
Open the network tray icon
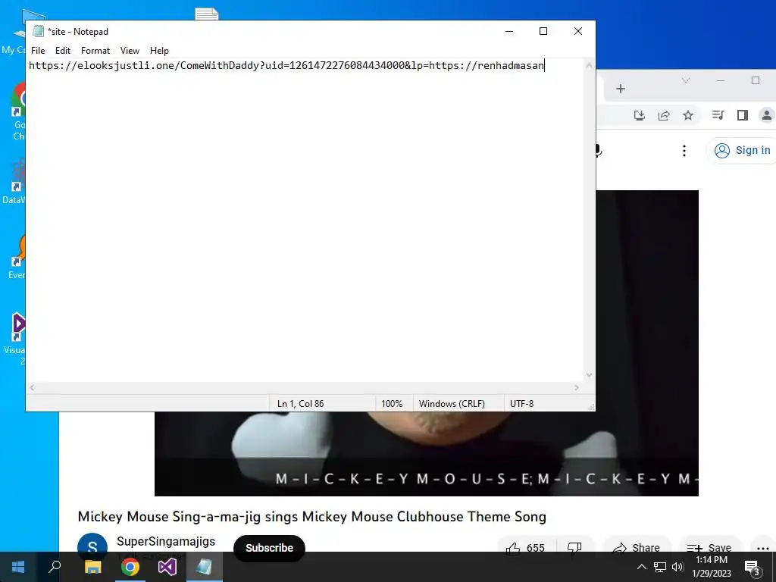pyautogui.click(x=660, y=567)
